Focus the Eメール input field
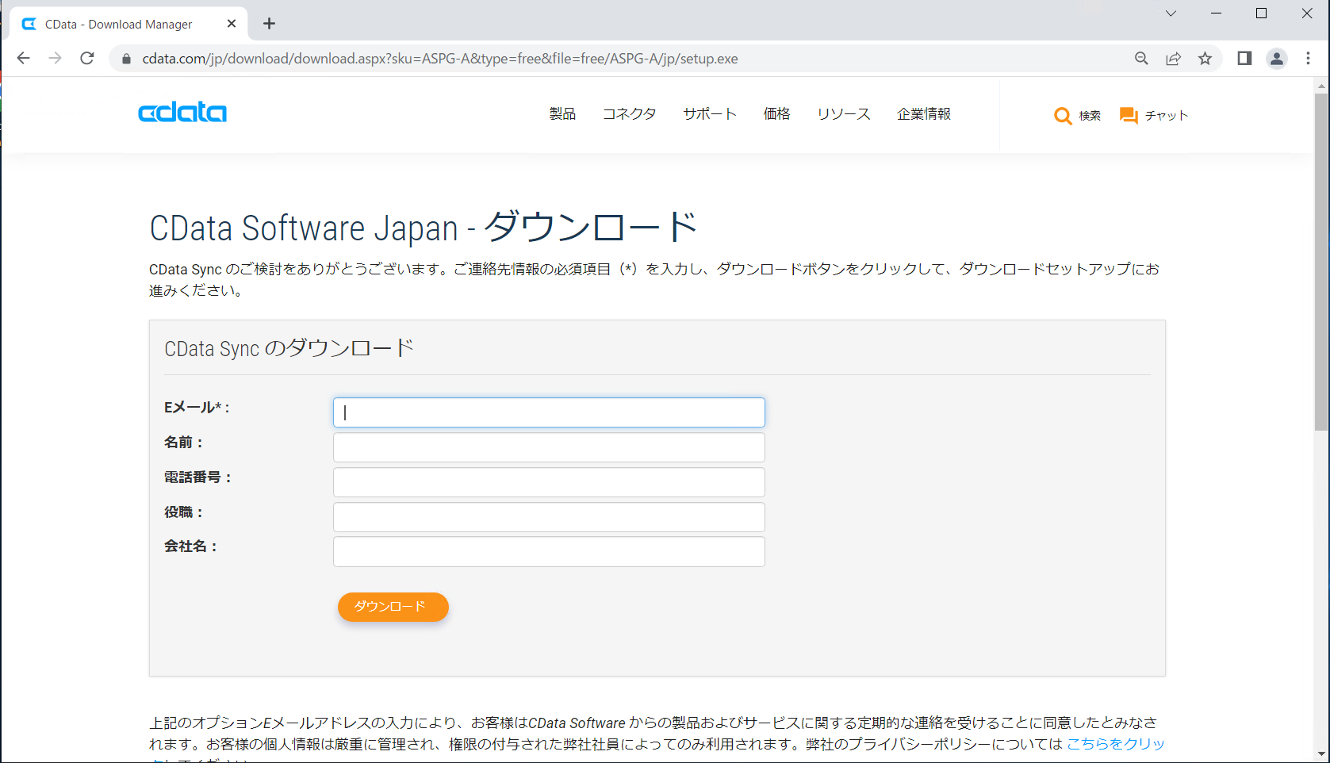Image resolution: width=1330 pixels, height=763 pixels. (549, 412)
